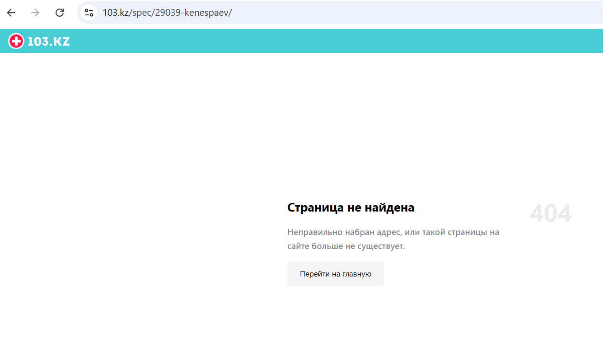
Task: Click the heading "Страница не найдена"
Action: coord(351,207)
